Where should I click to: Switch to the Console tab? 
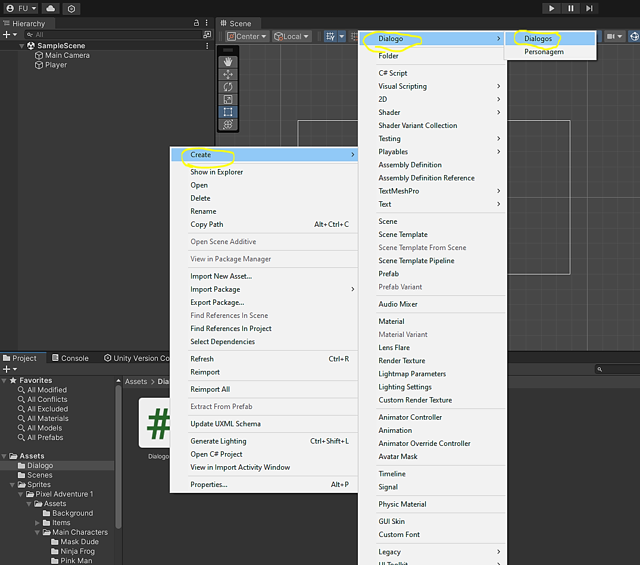click(70, 358)
